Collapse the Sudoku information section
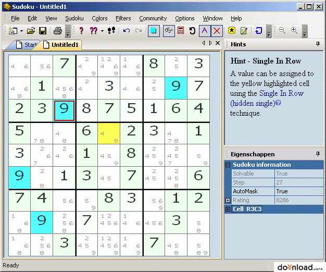Image resolution: width=326 pixels, height=272 pixels. pos(228,165)
